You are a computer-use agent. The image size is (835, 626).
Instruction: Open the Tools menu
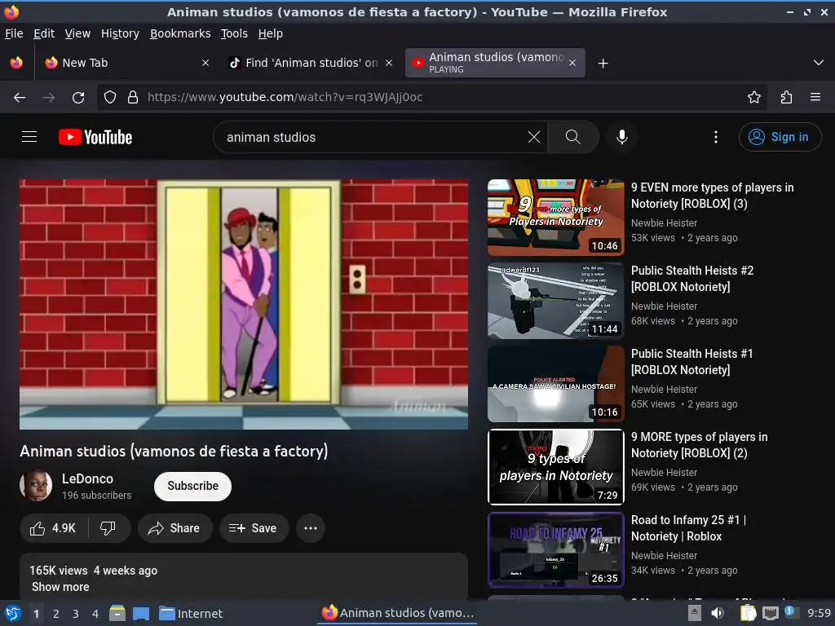(x=234, y=33)
